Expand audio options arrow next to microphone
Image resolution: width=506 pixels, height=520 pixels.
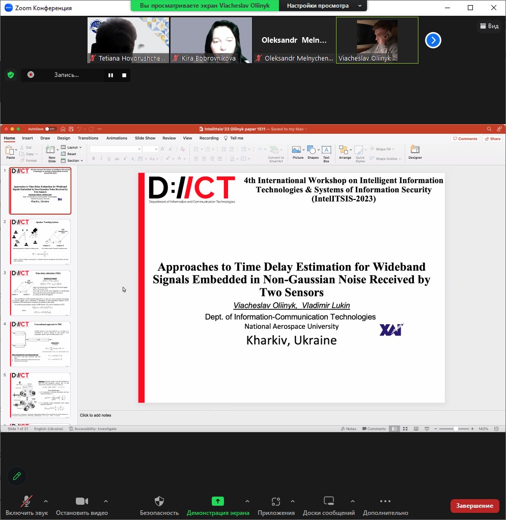(x=46, y=501)
